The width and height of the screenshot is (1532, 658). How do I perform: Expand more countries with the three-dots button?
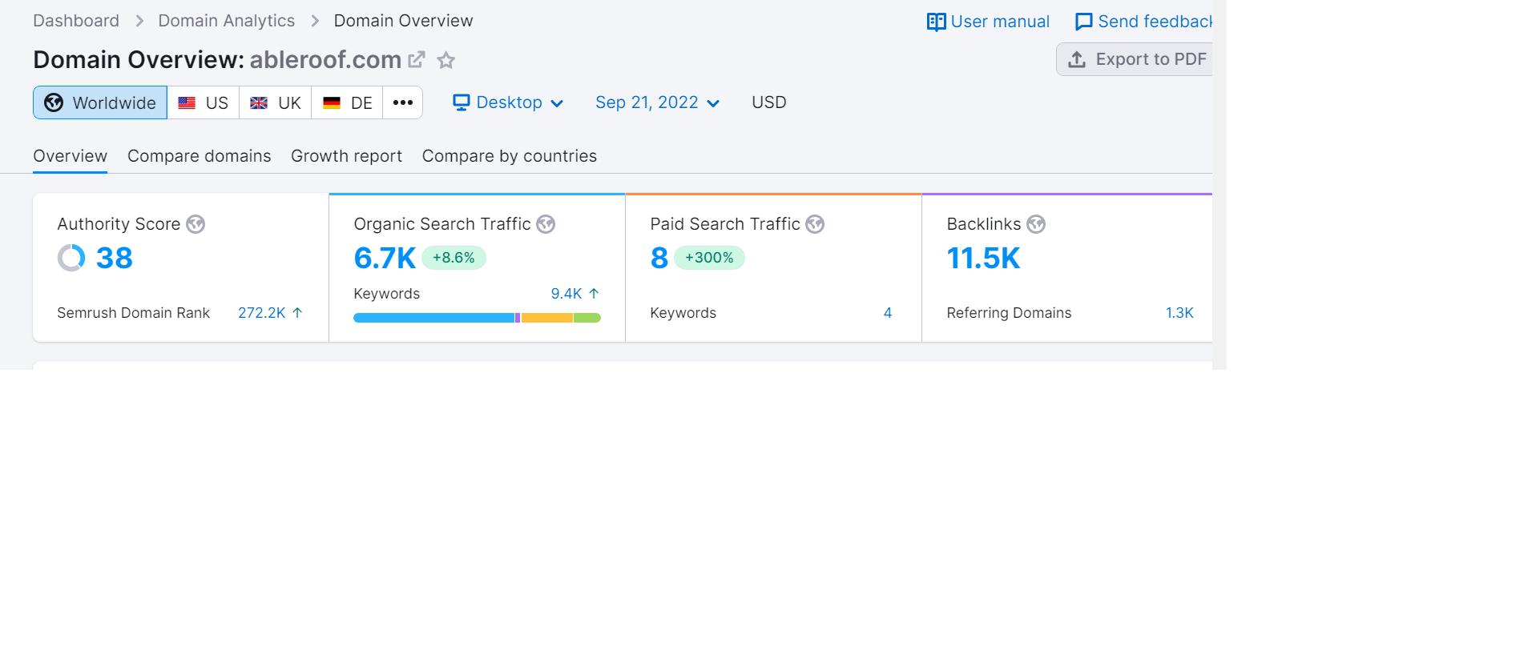click(403, 102)
